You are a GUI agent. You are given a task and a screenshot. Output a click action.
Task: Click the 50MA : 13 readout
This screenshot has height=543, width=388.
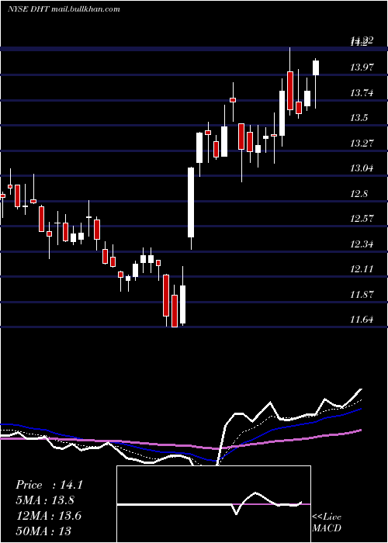coord(43,531)
